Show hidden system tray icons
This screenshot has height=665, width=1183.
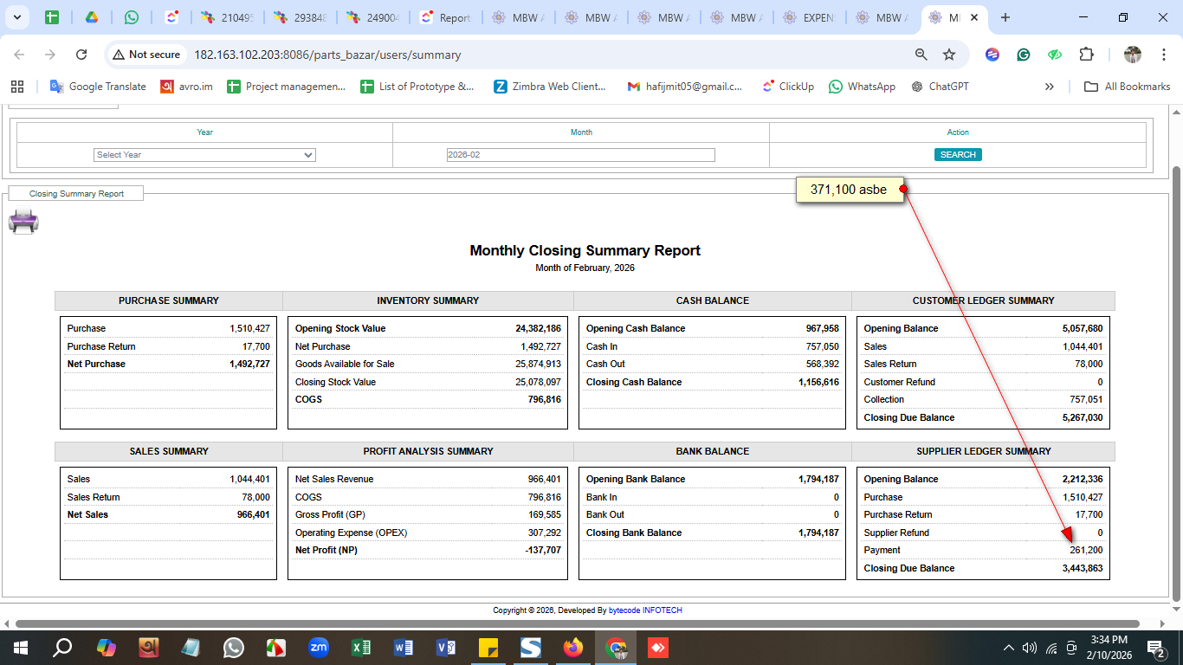coord(1008,648)
